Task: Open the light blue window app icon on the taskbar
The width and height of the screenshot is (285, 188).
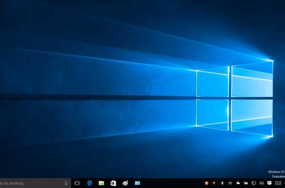Action: [x=137, y=183]
